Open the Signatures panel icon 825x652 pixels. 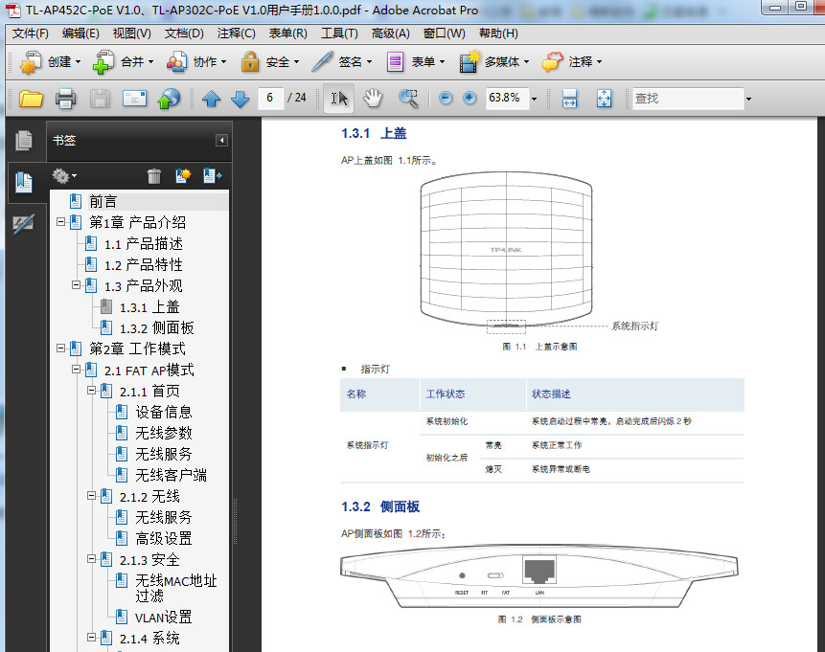24,223
